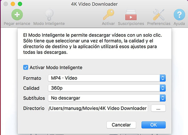Open the Suscripciones toolbar icon
Viewport: 188px width, 135px height.
pos(131,15)
